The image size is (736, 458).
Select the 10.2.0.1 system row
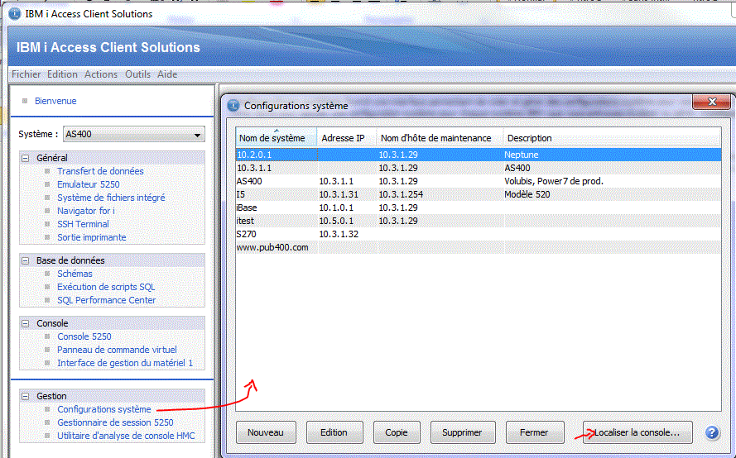coord(479,155)
